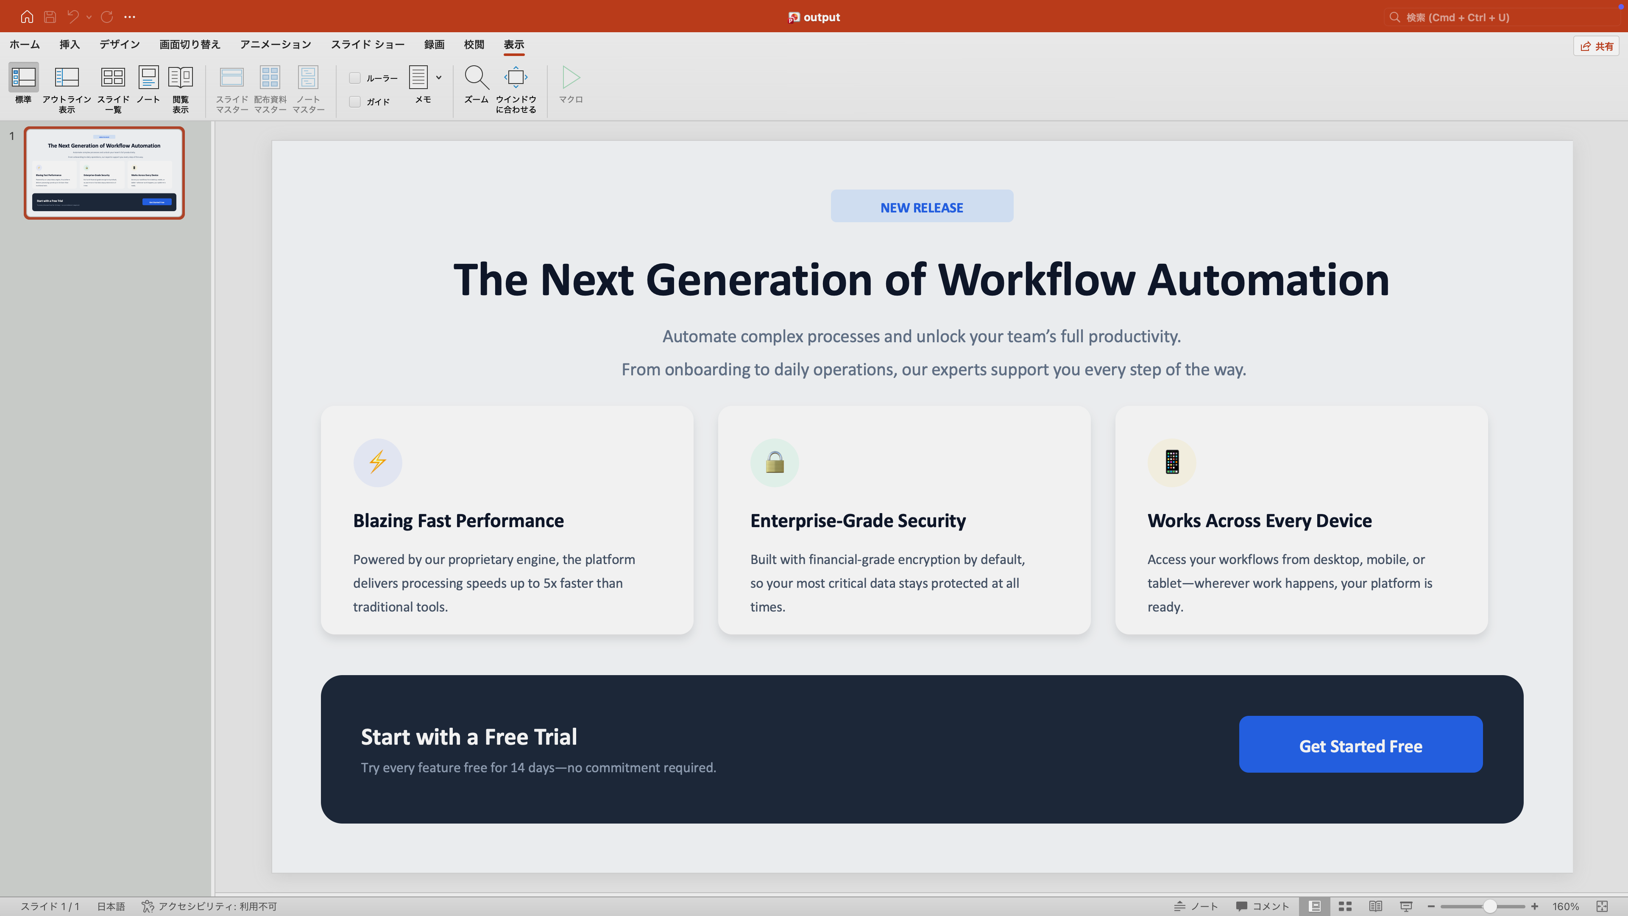Open the スライドマスター view
1628x916 pixels.
tap(232, 89)
